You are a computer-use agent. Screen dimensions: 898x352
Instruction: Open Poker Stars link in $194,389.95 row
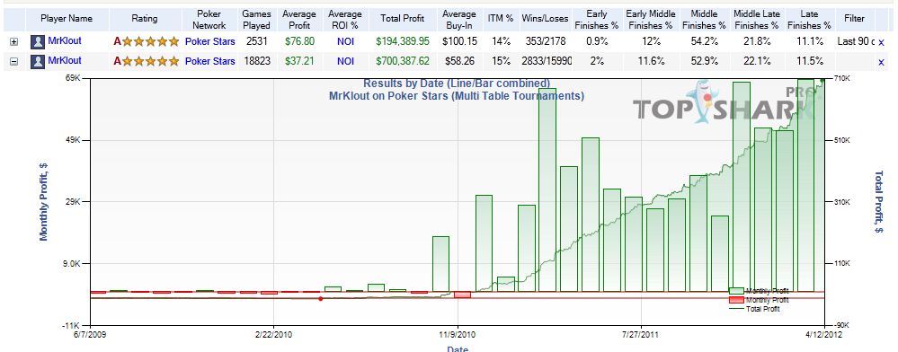point(209,42)
